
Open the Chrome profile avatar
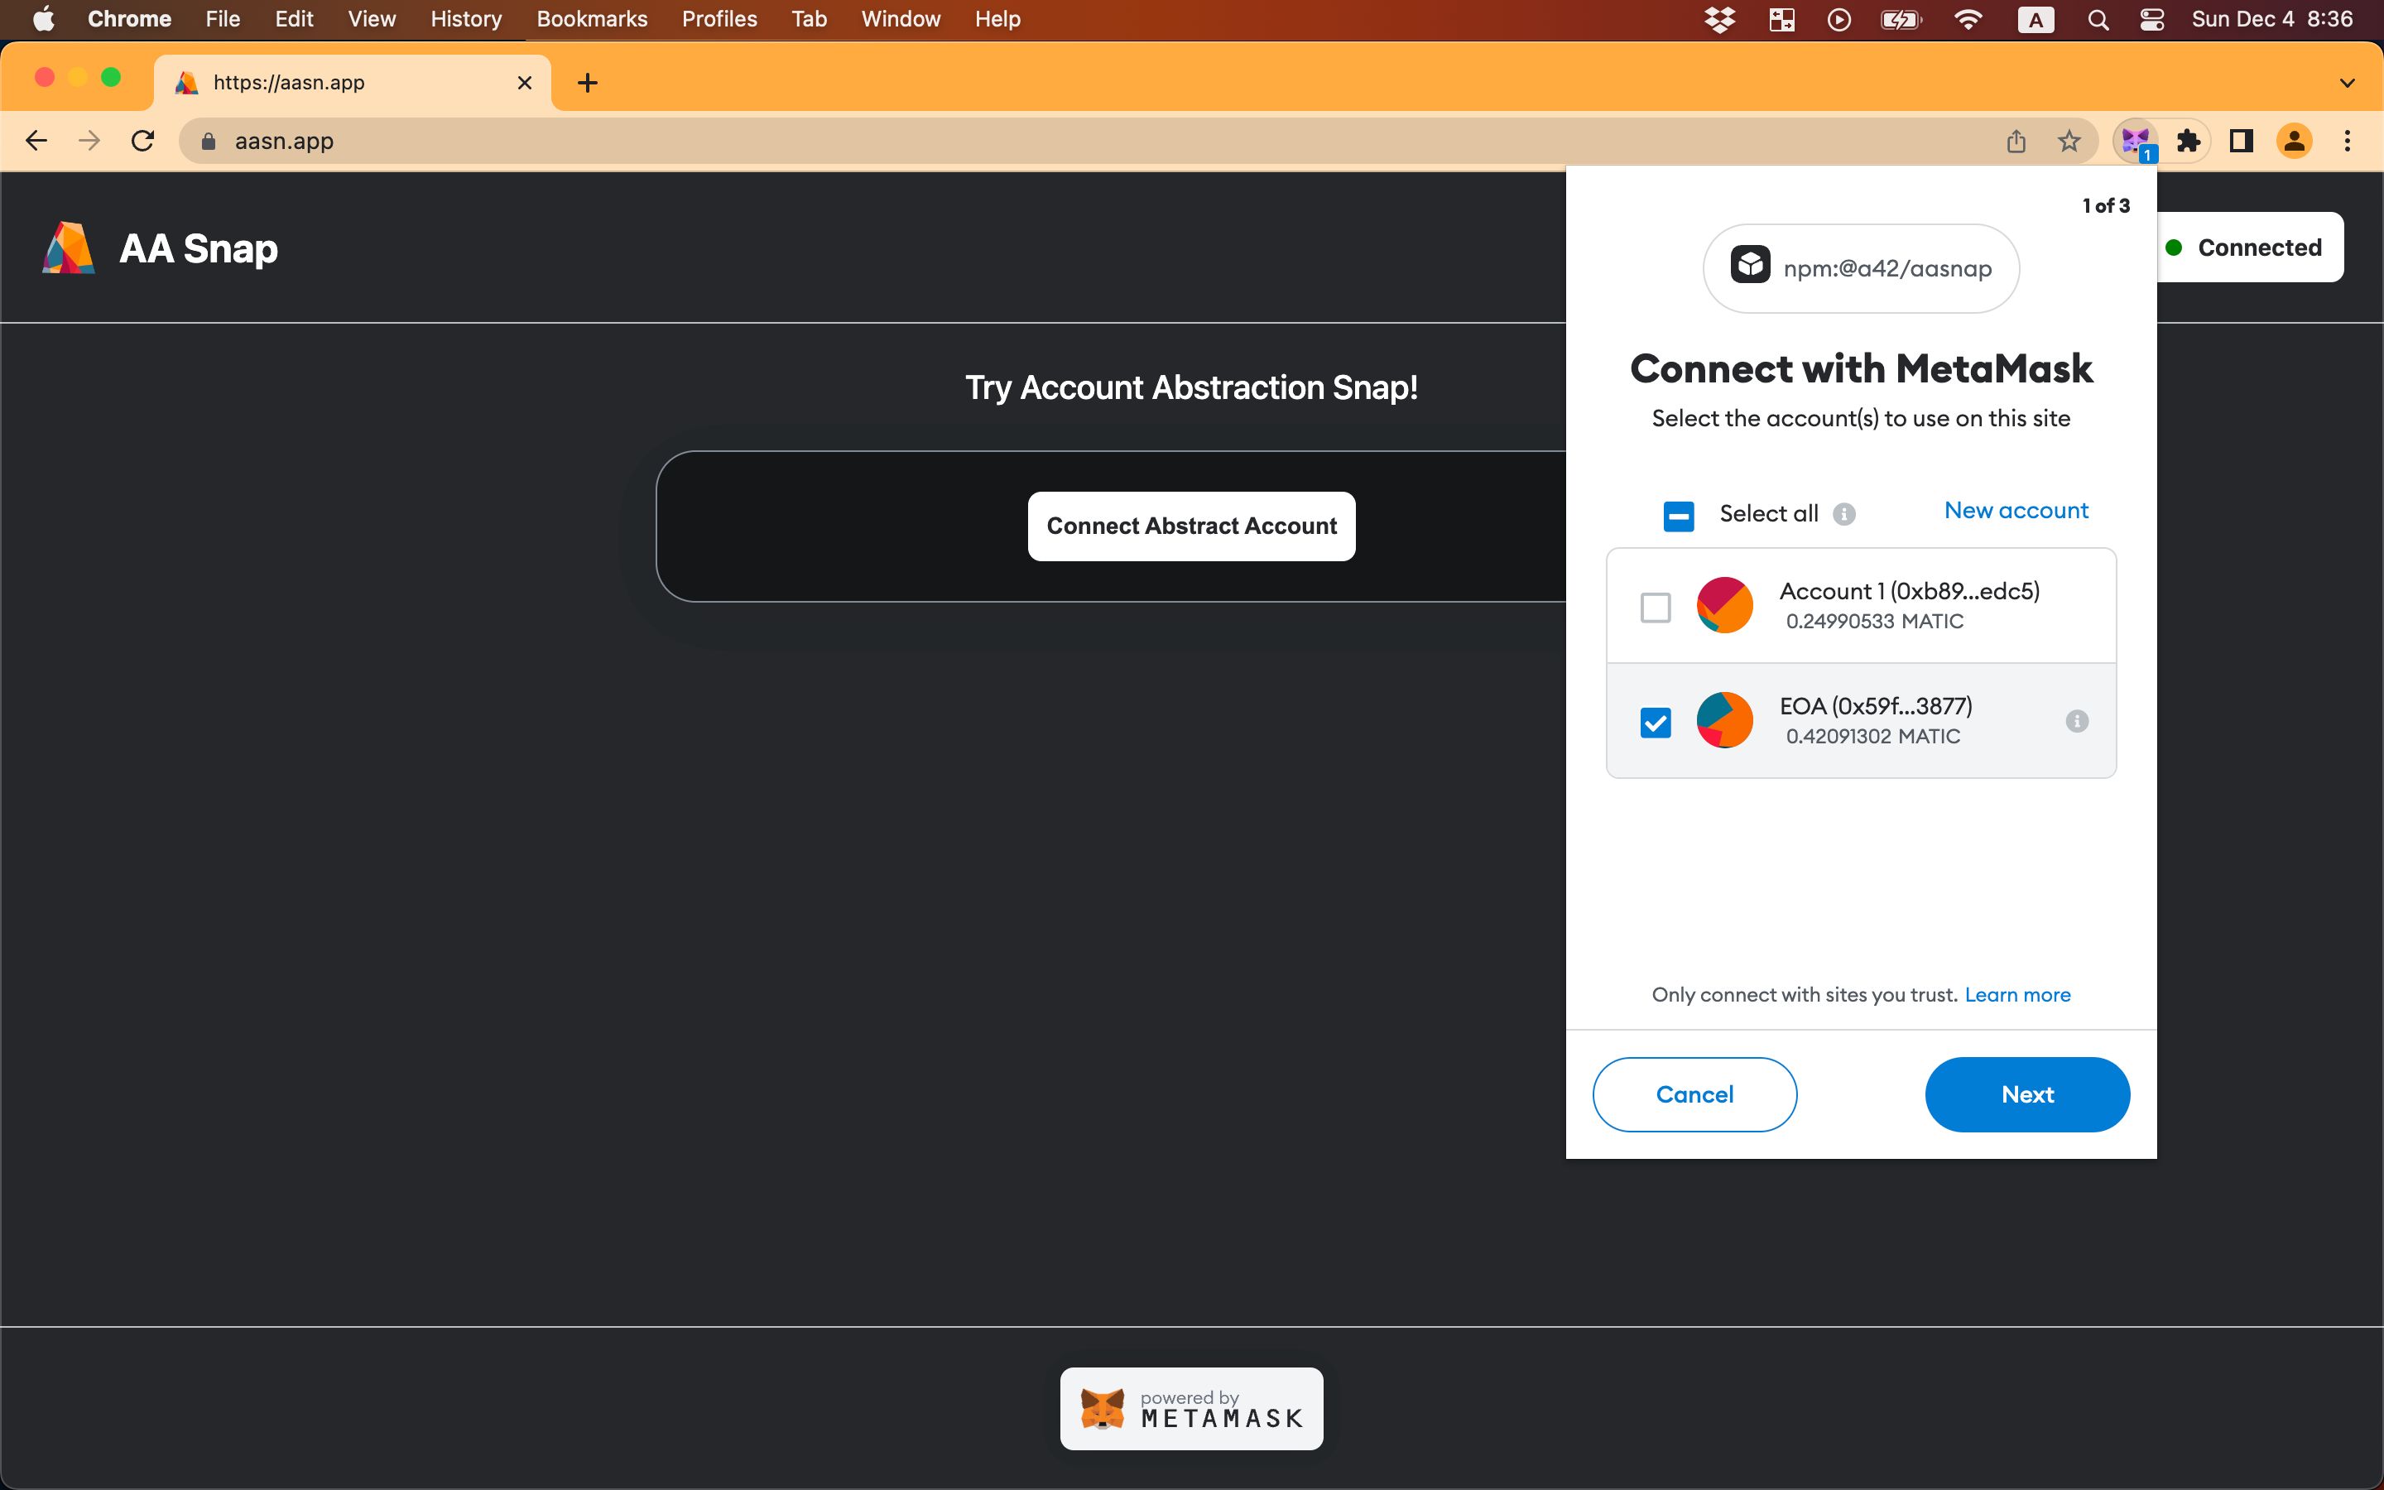coord(2295,142)
